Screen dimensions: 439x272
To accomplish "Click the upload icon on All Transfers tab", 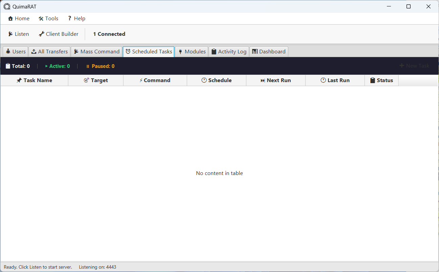I will pyautogui.click(x=34, y=51).
